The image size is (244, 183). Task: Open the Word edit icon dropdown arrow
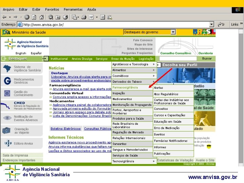point(97,17)
